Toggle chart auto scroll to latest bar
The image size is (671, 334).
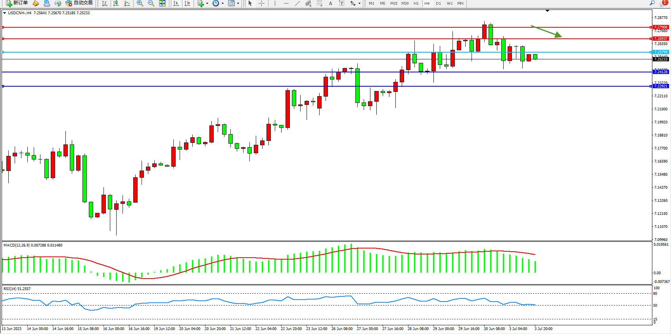tap(176, 3)
